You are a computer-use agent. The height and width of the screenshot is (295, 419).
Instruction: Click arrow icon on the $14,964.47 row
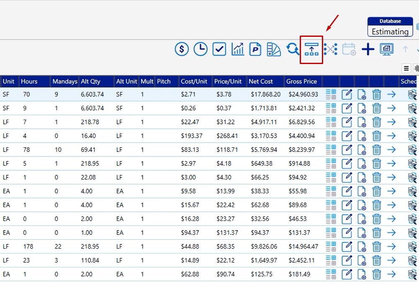tap(391, 246)
